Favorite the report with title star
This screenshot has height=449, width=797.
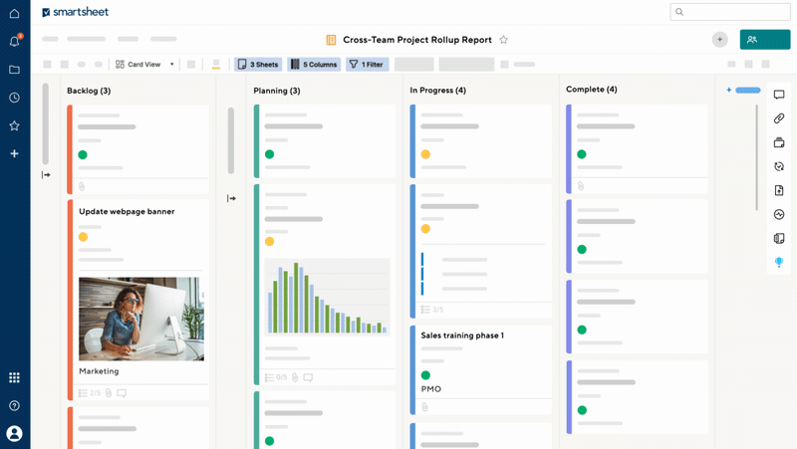tap(503, 40)
